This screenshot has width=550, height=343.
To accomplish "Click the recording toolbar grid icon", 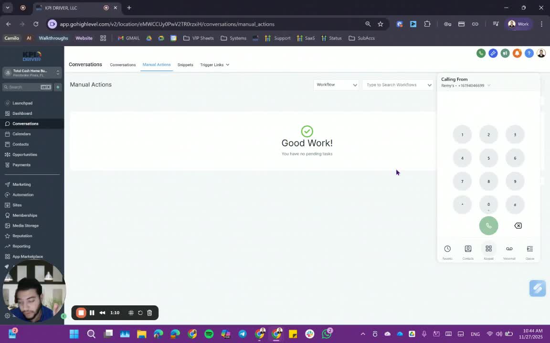I will (131, 313).
